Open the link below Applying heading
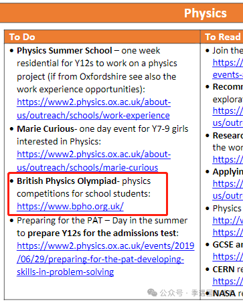 point(228,190)
